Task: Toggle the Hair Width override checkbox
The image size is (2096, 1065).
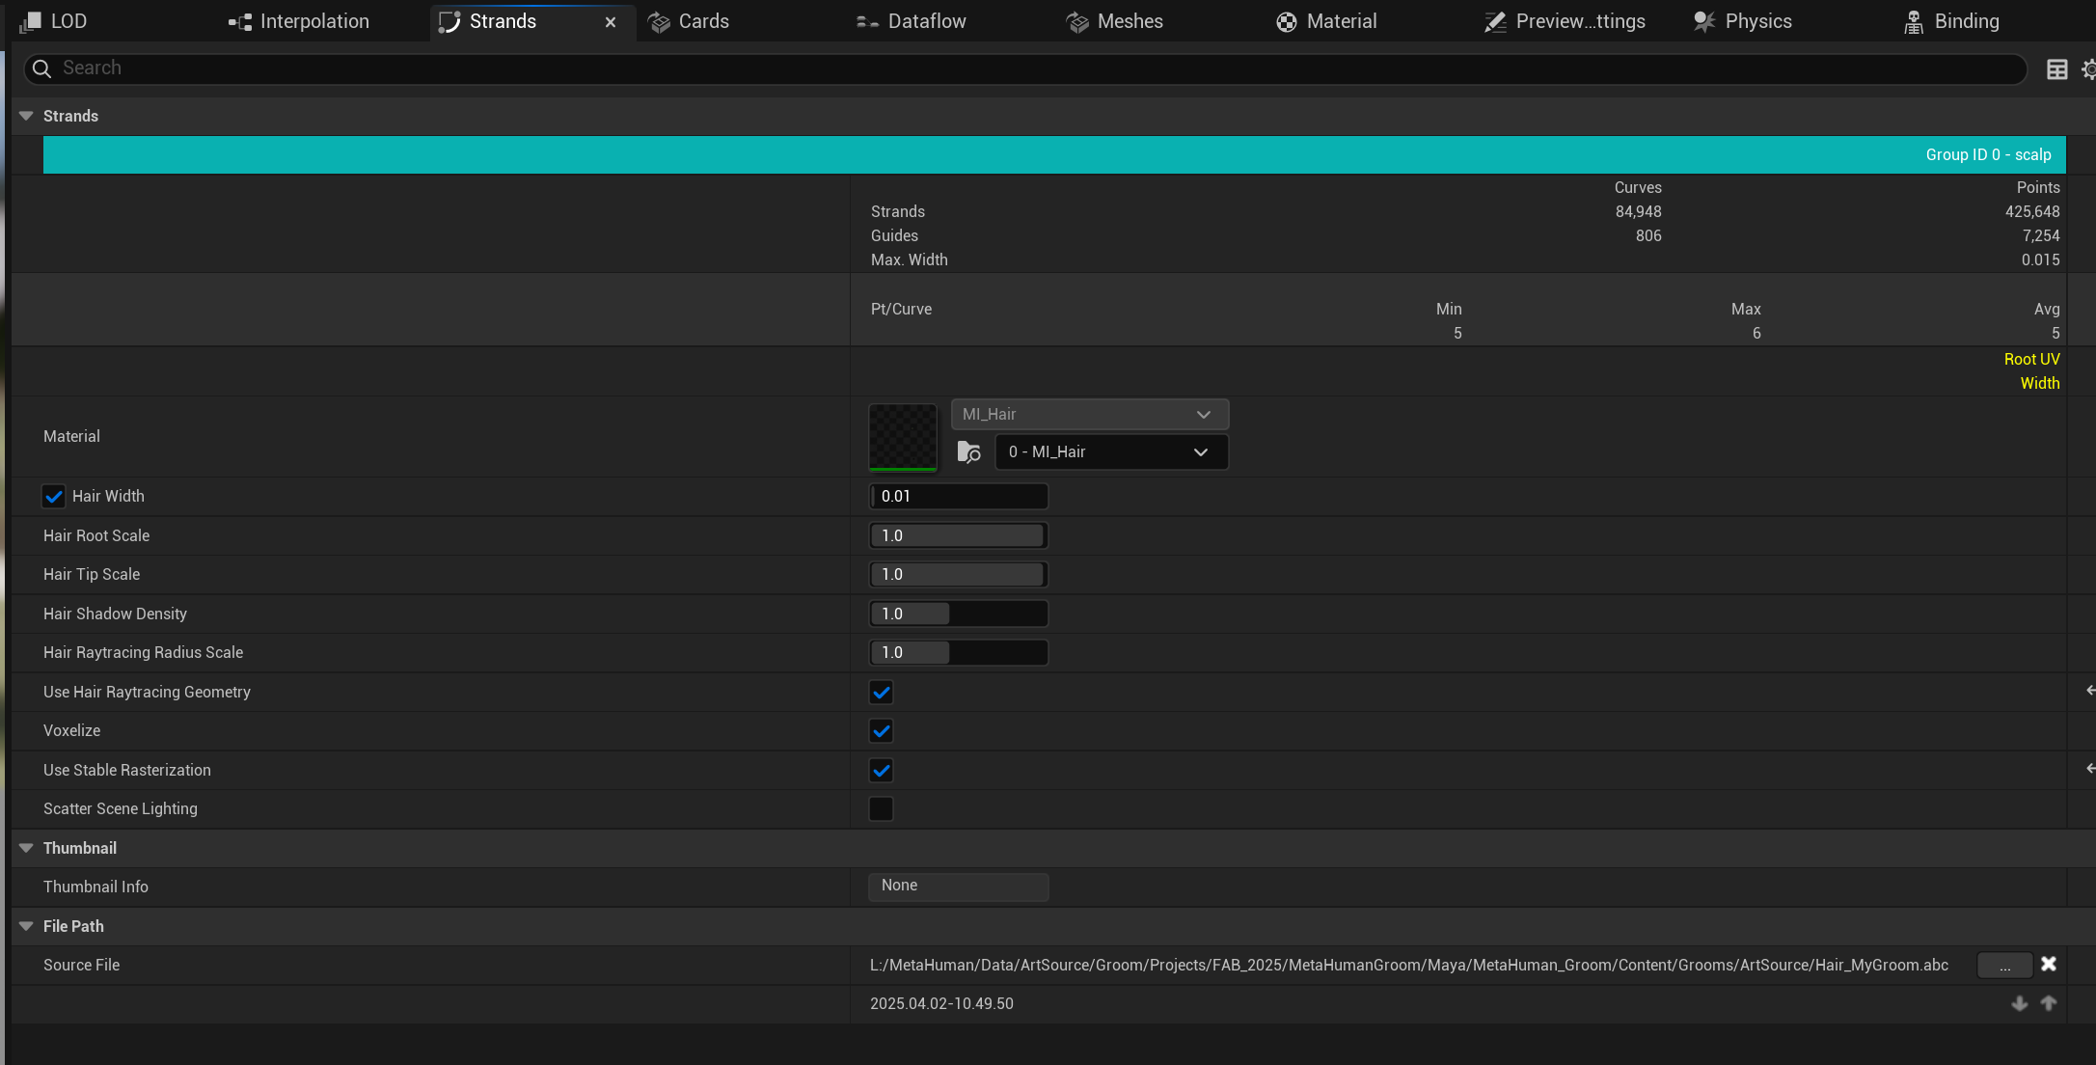Action: pyautogui.click(x=54, y=497)
